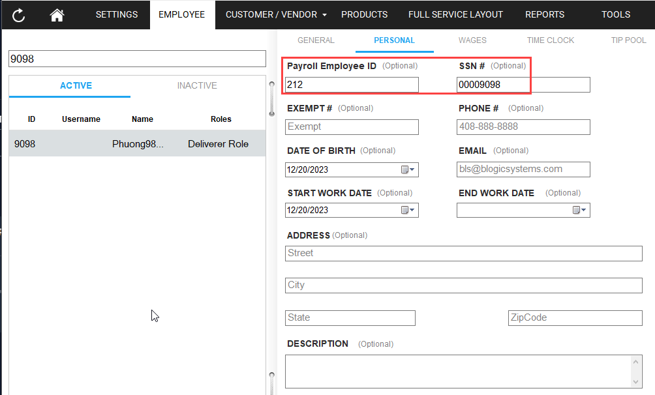Screen dimensions: 655x395
Task: Switch to the Wages tab
Action: [x=472, y=40]
